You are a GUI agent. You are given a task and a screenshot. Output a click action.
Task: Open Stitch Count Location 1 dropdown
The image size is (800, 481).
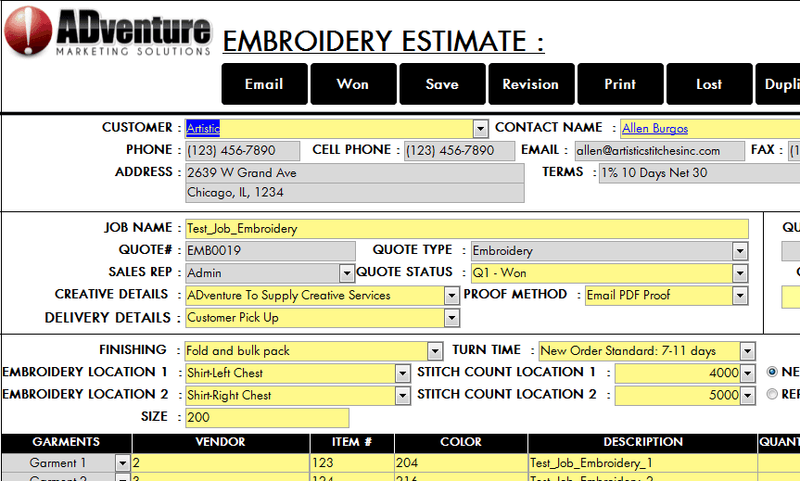pyautogui.click(x=747, y=373)
